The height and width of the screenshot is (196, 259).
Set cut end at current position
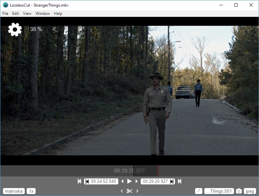coord(172,181)
